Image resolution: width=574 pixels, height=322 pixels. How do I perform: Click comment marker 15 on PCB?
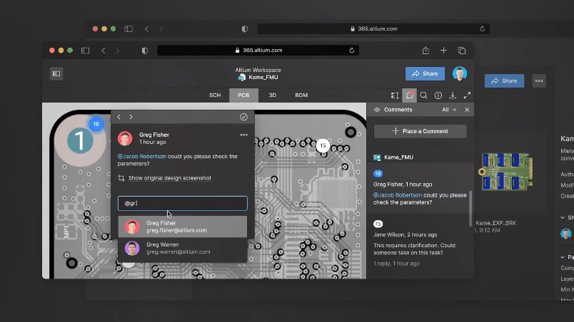pos(323,145)
